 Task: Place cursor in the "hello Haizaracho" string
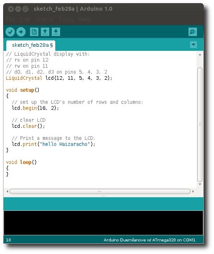[65, 144]
